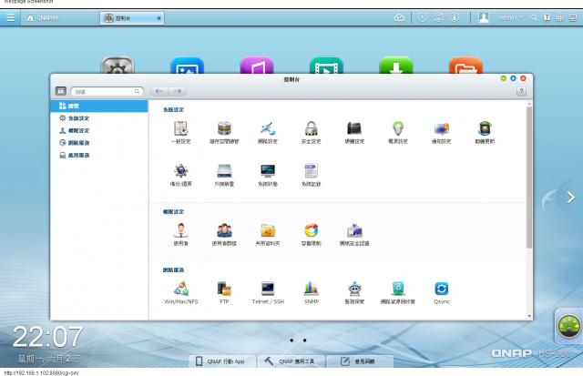Go forward with the right arrow button
583x376 pixels.
178,91
